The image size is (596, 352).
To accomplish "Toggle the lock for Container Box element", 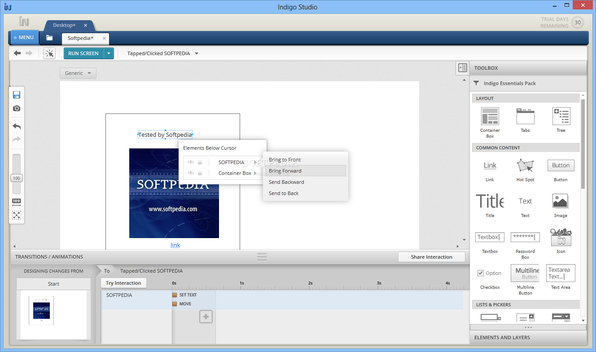I will tap(200, 173).
